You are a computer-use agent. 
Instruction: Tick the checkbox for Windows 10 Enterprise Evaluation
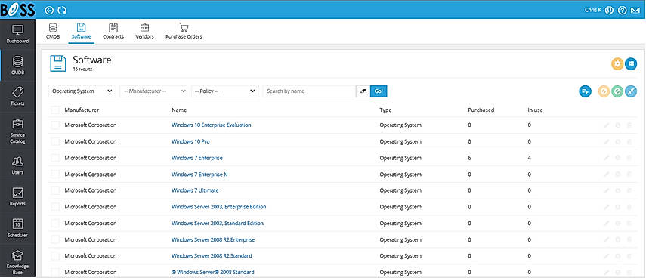(x=55, y=125)
